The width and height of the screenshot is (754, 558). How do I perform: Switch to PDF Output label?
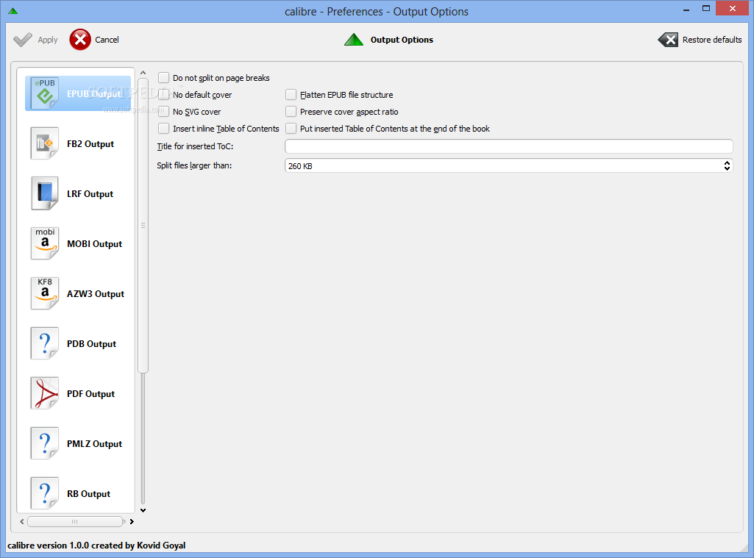pos(91,393)
